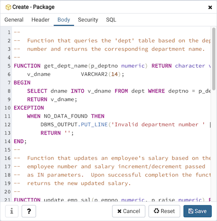Image resolution: width=217 pixels, height=221 pixels.
Task: Open the Security tab
Action: point(88,20)
